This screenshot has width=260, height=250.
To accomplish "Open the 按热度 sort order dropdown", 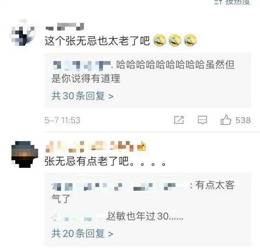I will click(238, 2).
